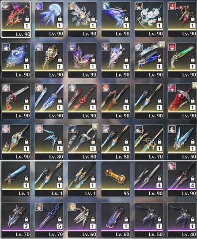
Task: Choose the green-bladed pistol weapon
Action: pos(182,60)
